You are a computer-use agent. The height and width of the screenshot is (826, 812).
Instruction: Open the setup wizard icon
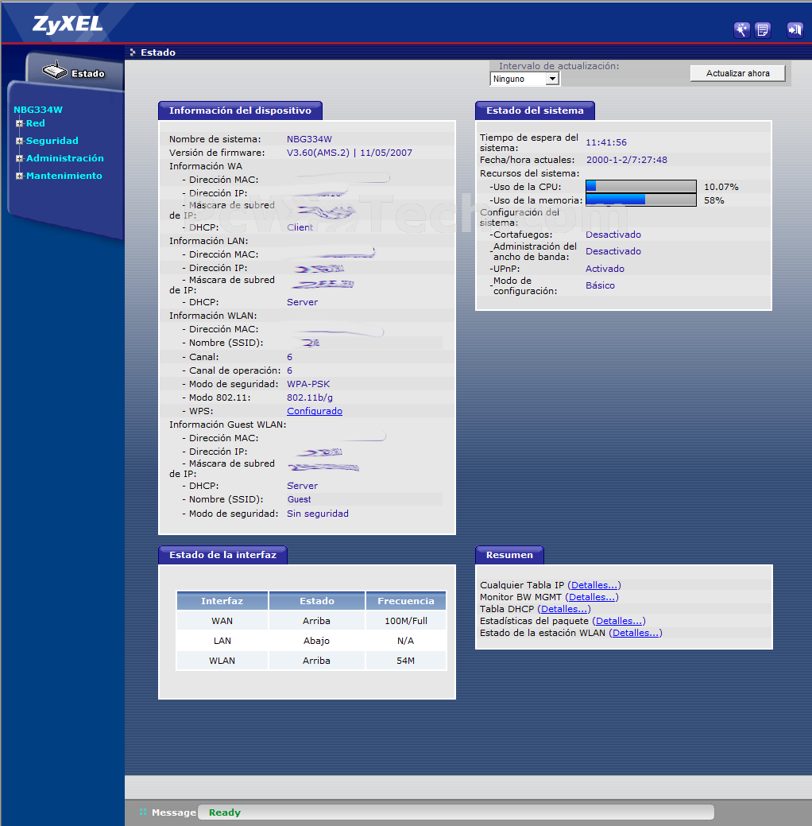coord(741,30)
